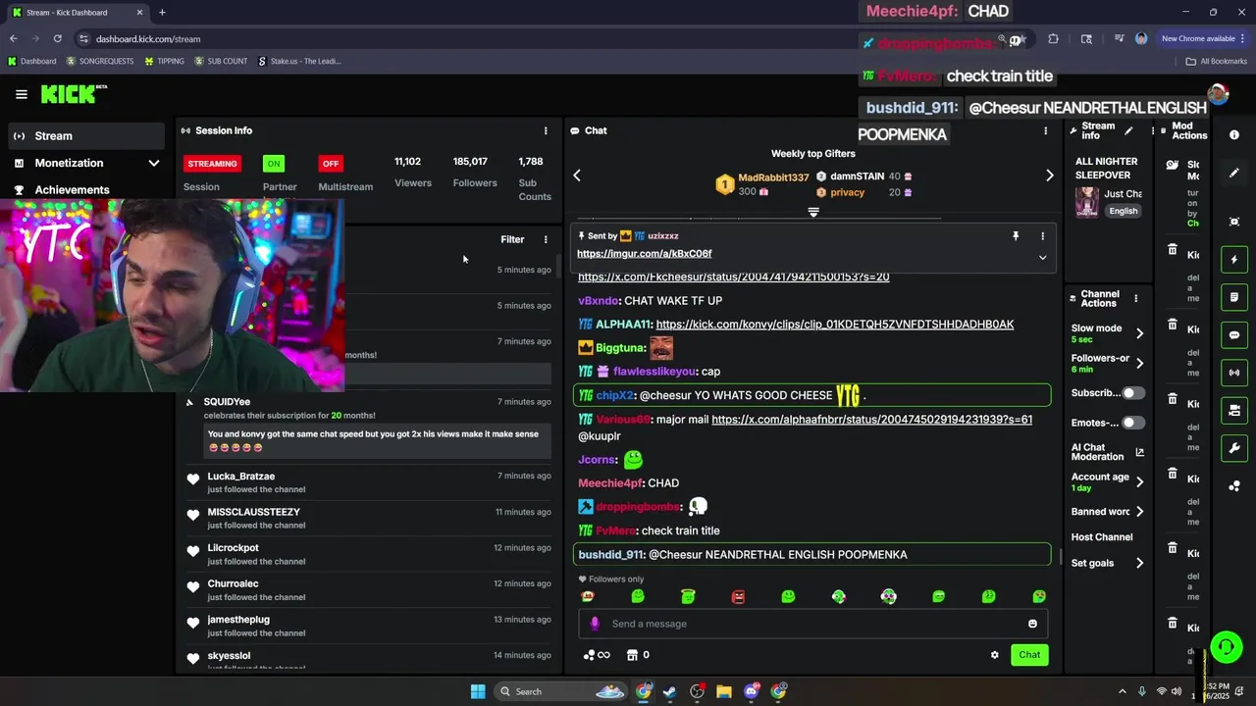Image resolution: width=1256 pixels, height=706 pixels.
Task: Click the pencil icon in right sidebar
Action: 1234,174
